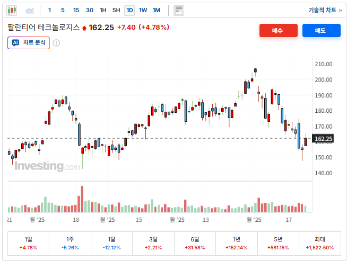Viewport: 347px width, 261px height.
Task: Click the 140.00 price axis label
Action: click(323, 173)
